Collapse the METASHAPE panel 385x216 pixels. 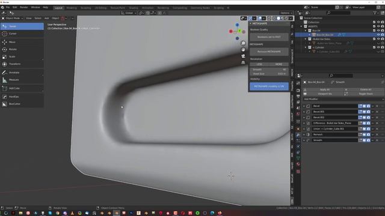(x=251, y=23)
